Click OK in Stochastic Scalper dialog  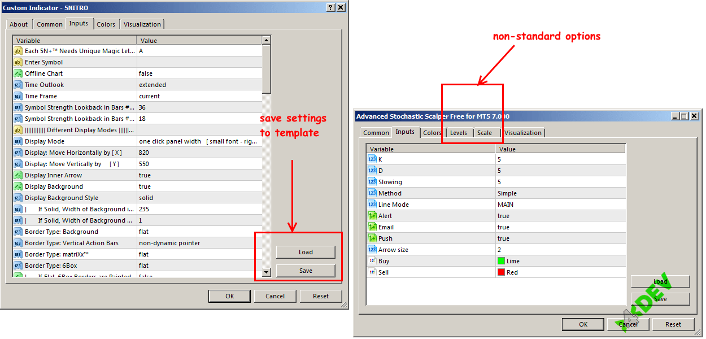pyautogui.click(x=583, y=324)
